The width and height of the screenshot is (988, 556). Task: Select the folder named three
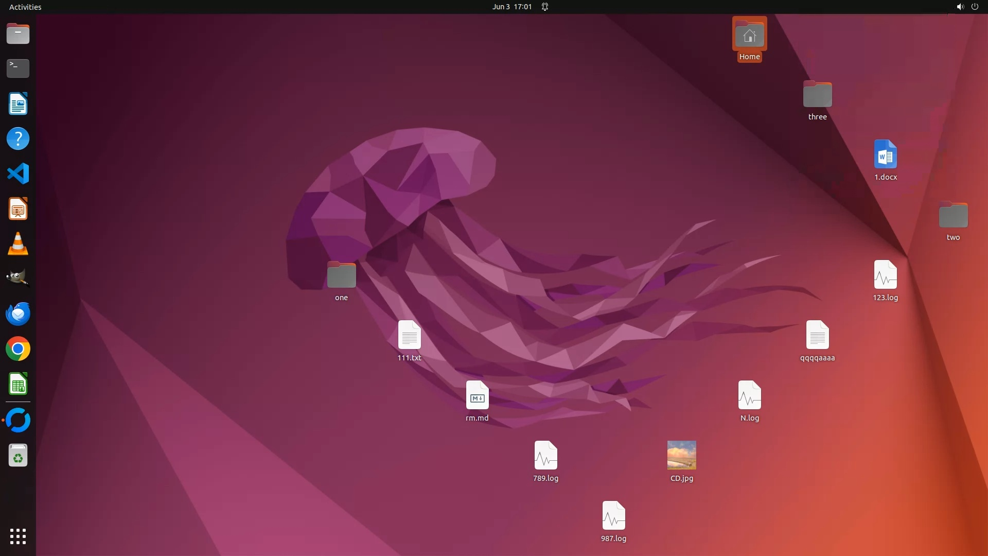pos(817,95)
